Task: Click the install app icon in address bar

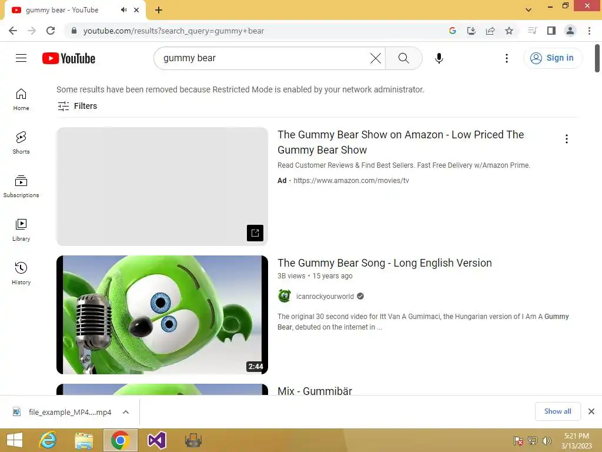Action: (x=471, y=31)
